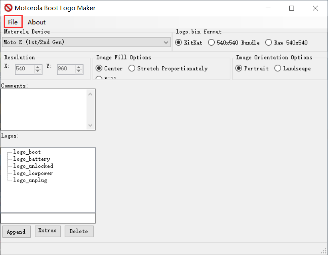Viewport: 328px width, 255px height.
Task: Click the logo name text field above Append
Action: 48,218
